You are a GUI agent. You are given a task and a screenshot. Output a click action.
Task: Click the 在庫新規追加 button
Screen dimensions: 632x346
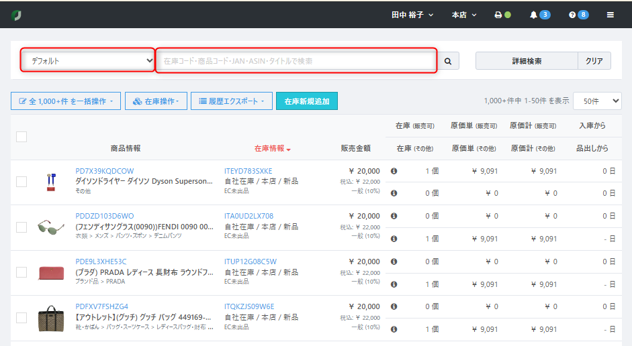tap(307, 101)
